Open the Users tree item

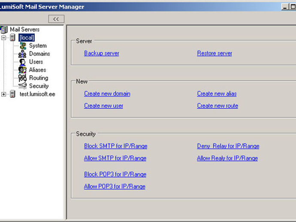(x=36, y=62)
